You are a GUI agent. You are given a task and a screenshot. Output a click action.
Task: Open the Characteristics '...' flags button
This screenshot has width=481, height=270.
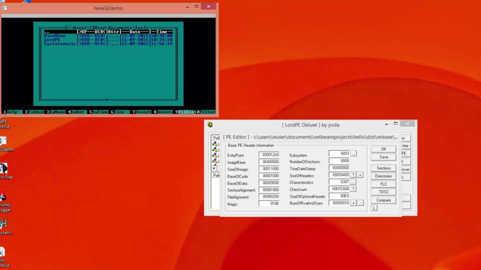point(353,182)
